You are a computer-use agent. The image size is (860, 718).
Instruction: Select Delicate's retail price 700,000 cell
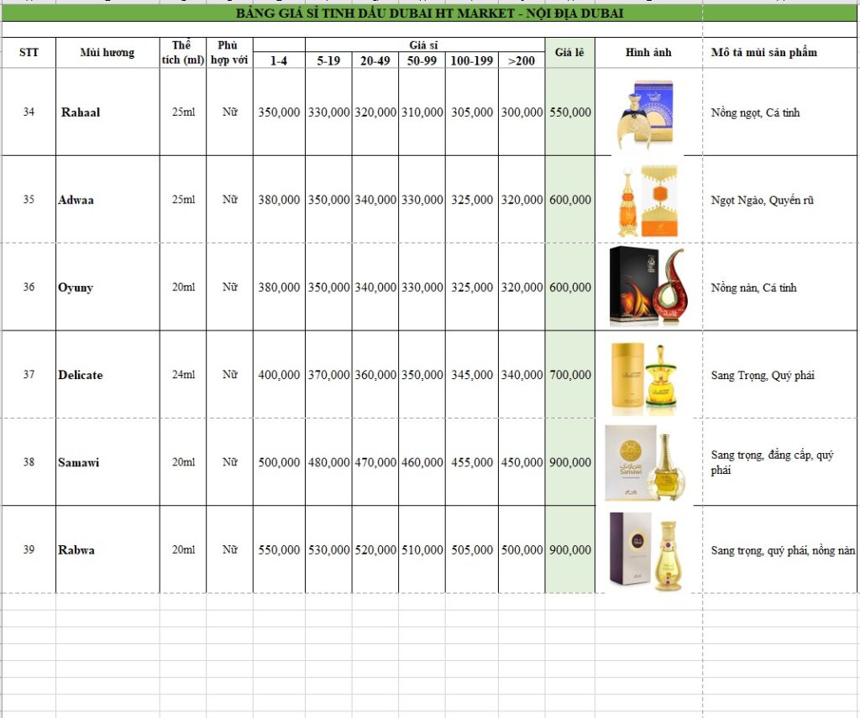click(569, 375)
